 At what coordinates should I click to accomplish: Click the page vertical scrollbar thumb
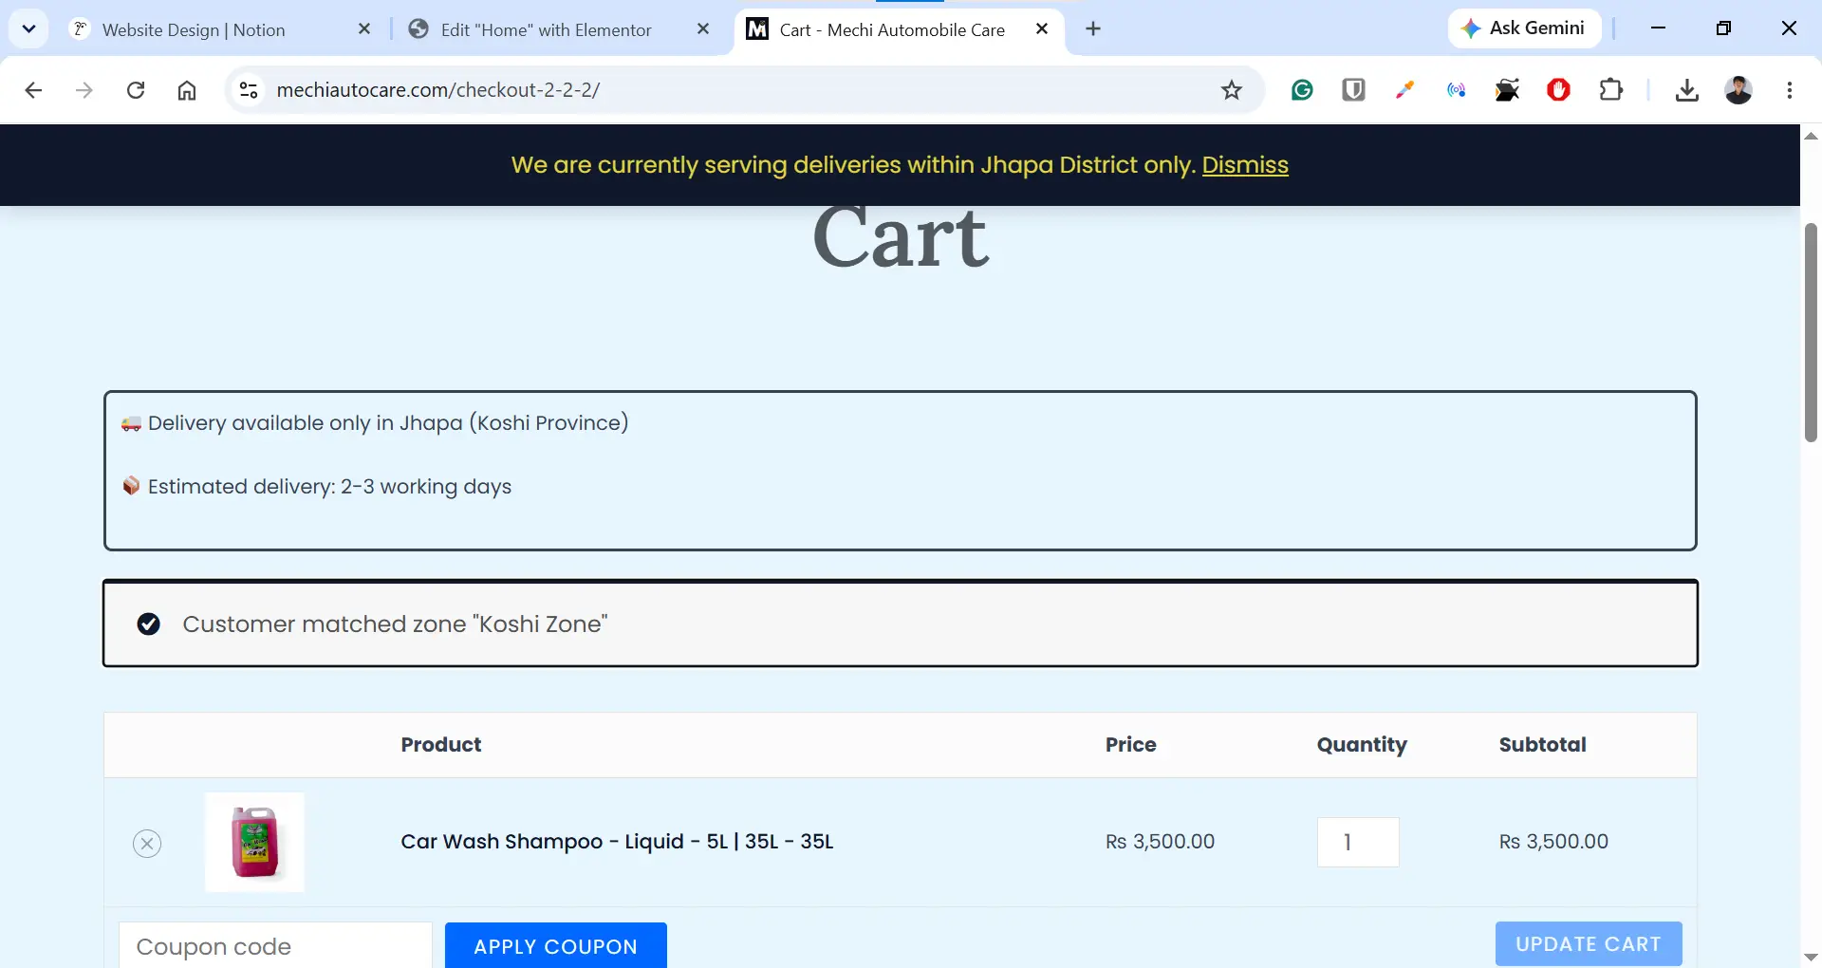click(1811, 332)
